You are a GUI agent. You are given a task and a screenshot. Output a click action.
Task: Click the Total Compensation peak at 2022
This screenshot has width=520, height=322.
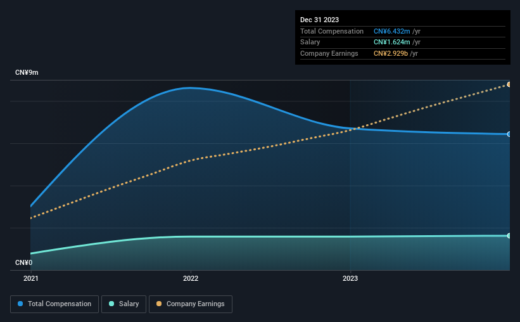191,88
